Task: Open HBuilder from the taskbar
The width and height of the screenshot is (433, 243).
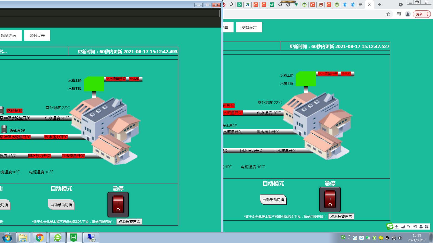Action: [74, 238]
